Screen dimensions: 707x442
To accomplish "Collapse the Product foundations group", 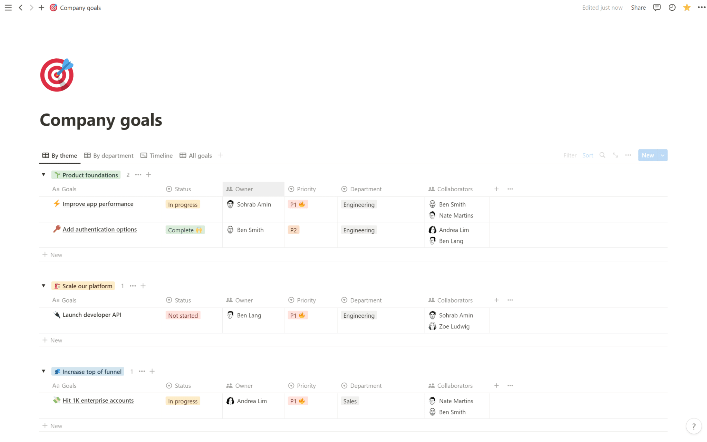I will [43, 175].
